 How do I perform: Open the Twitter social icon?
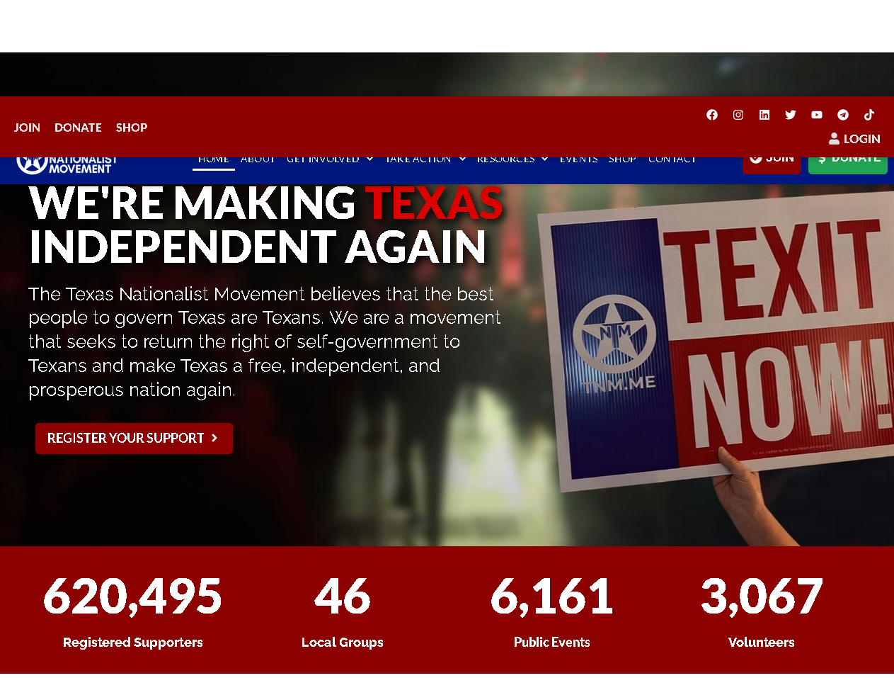click(791, 115)
